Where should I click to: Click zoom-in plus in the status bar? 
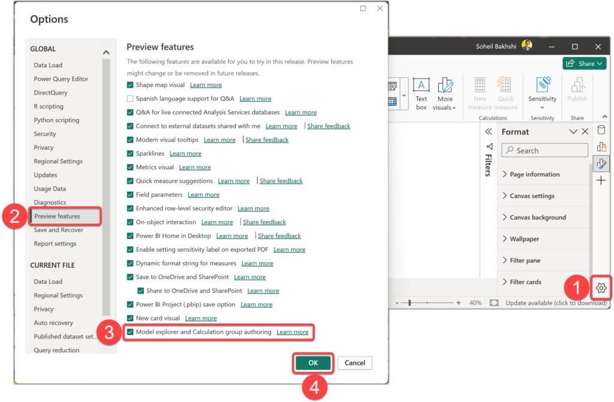pos(459,303)
